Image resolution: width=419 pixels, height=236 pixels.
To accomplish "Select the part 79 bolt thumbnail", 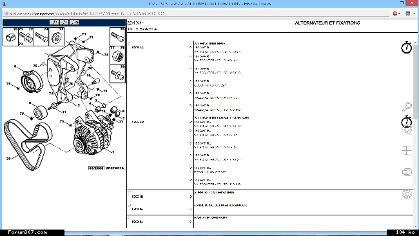I will (117, 74).
